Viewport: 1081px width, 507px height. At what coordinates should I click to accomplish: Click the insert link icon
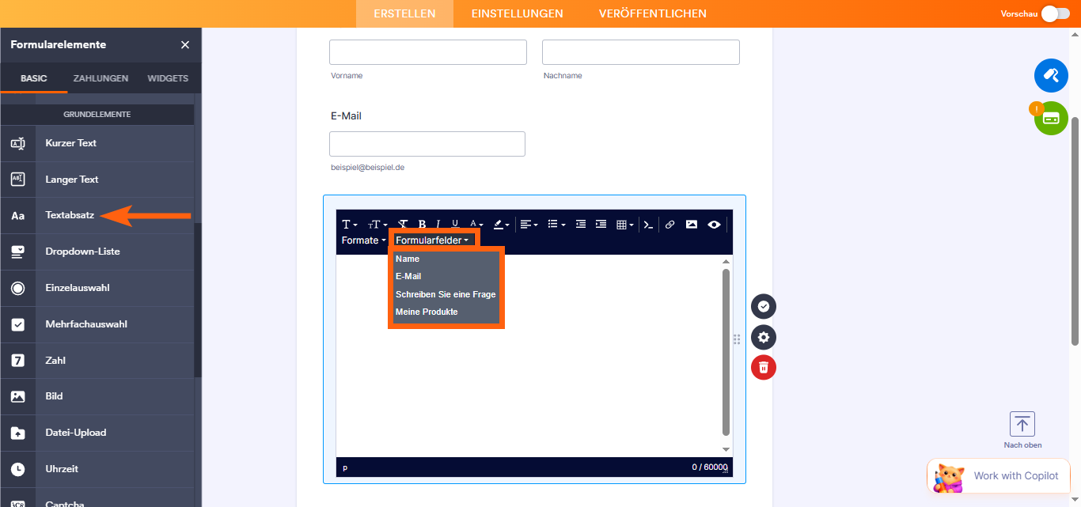[669, 225]
